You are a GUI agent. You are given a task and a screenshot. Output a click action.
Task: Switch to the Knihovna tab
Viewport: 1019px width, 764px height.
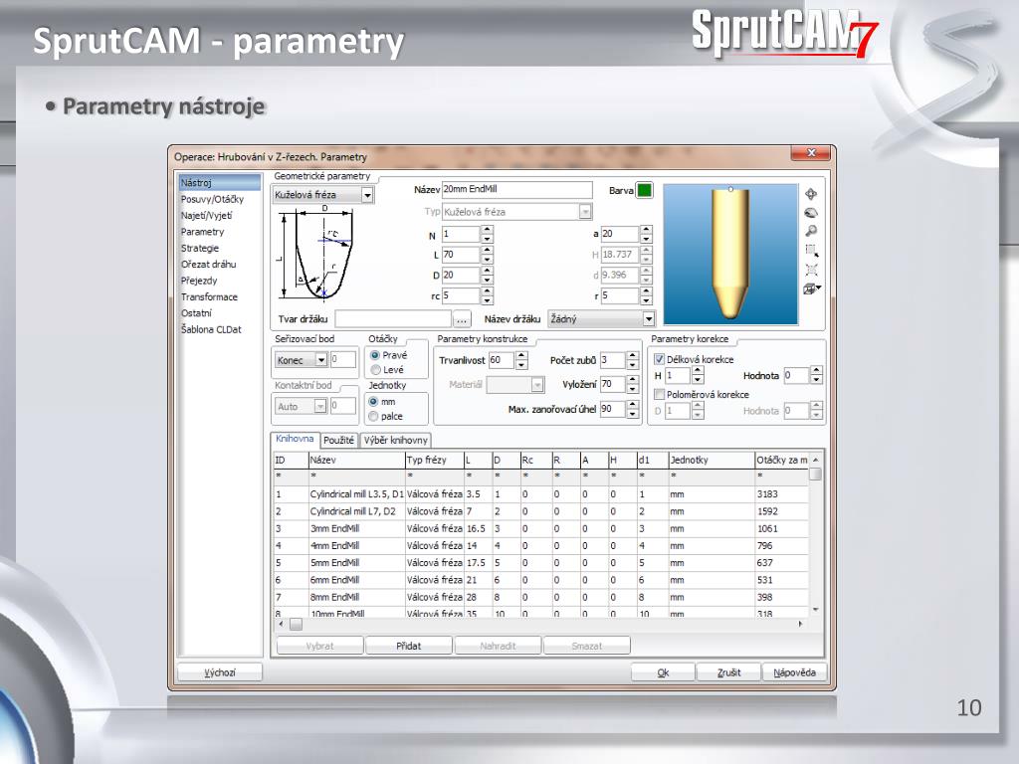pyautogui.click(x=295, y=439)
